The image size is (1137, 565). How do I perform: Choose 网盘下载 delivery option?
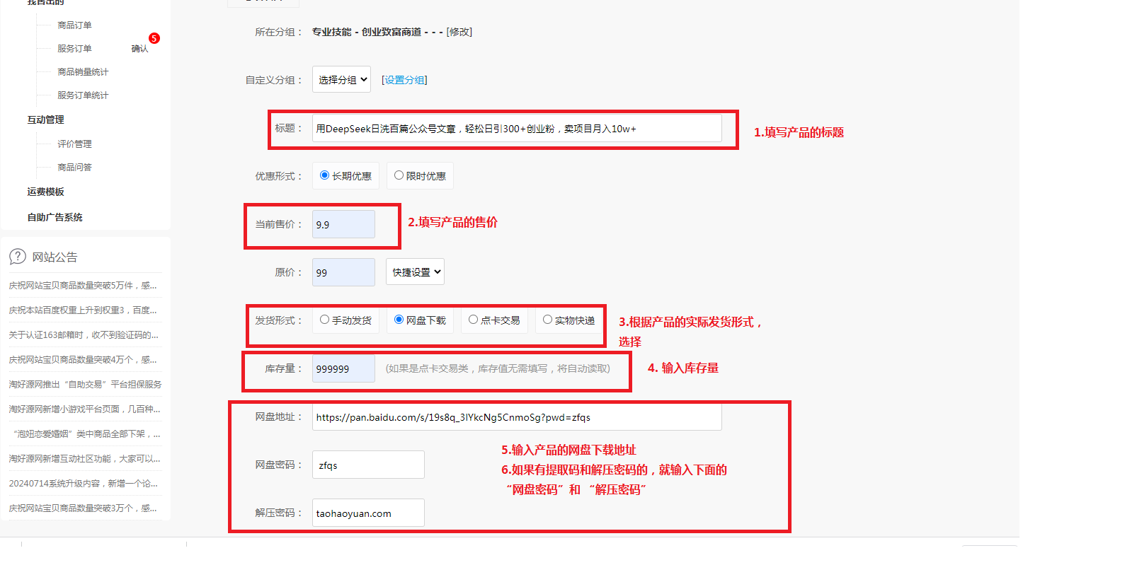pos(399,320)
